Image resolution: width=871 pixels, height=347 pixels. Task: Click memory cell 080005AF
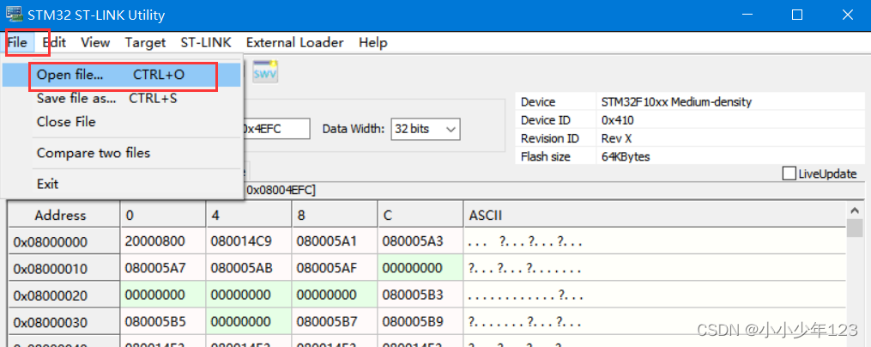point(335,269)
